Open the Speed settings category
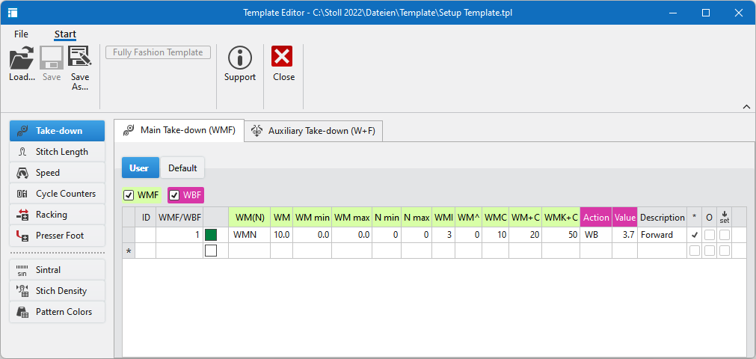This screenshot has height=359, width=756. coord(57,173)
